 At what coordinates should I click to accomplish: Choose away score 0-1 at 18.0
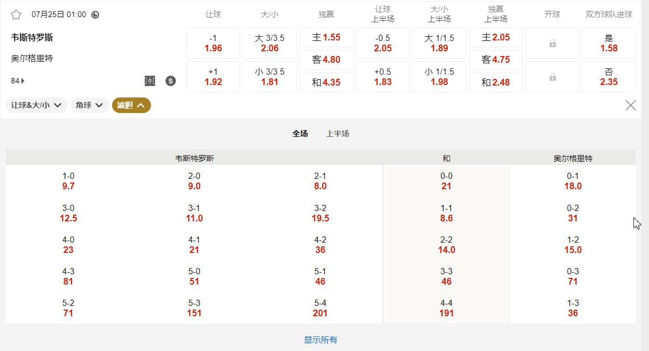coord(573,181)
